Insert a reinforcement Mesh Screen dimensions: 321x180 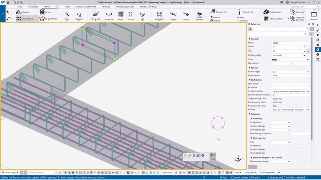point(121,16)
